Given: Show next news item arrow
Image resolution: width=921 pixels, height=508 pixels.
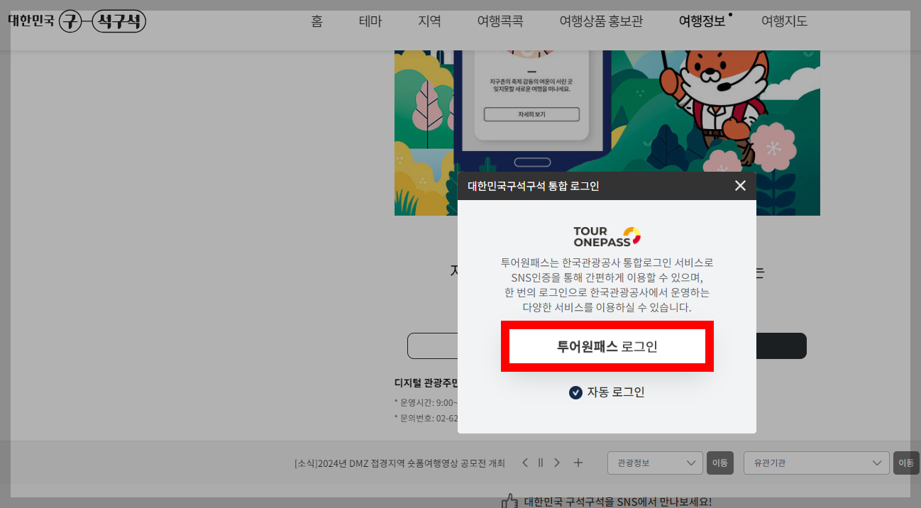Looking at the screenshot, I should [557, 463].
